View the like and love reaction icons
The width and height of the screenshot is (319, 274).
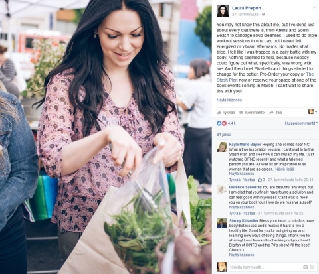pos(221,123)
